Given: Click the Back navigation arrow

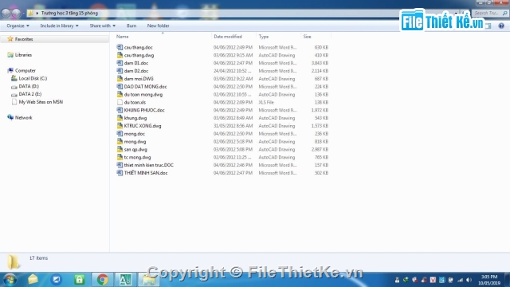Looking at the screenshot, I should (6, 13).
